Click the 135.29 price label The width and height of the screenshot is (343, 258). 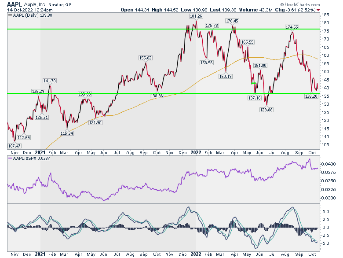(38, 91)
